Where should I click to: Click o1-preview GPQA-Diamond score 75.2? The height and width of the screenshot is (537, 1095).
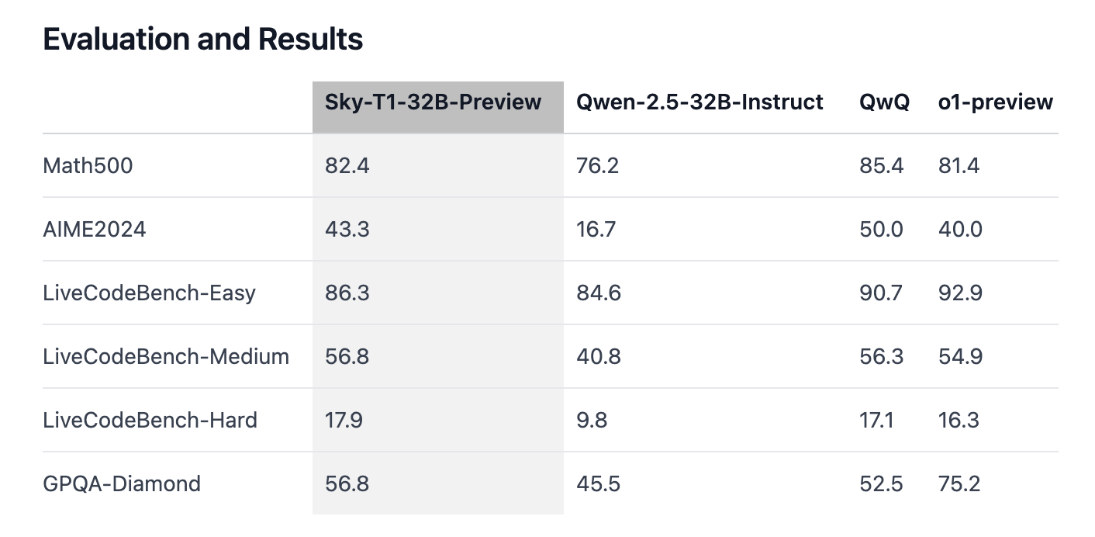coord(959,484)
